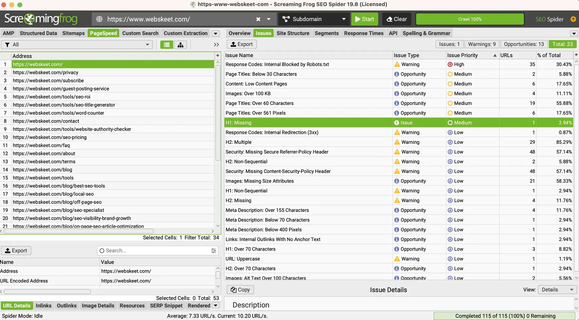Show Total: 23 issues
Viewport: 579px width, 320px height.
[x=562, y=44]
